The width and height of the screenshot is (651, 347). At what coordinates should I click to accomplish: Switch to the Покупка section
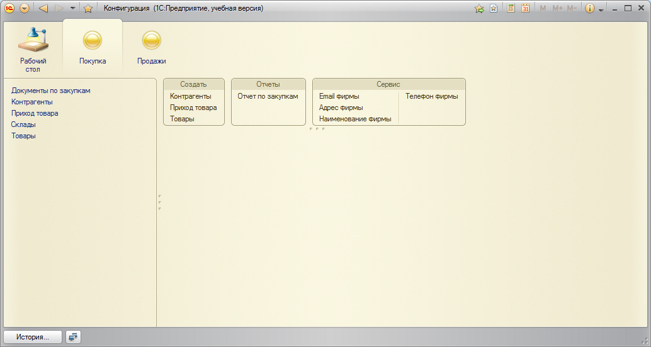[93, 46]
